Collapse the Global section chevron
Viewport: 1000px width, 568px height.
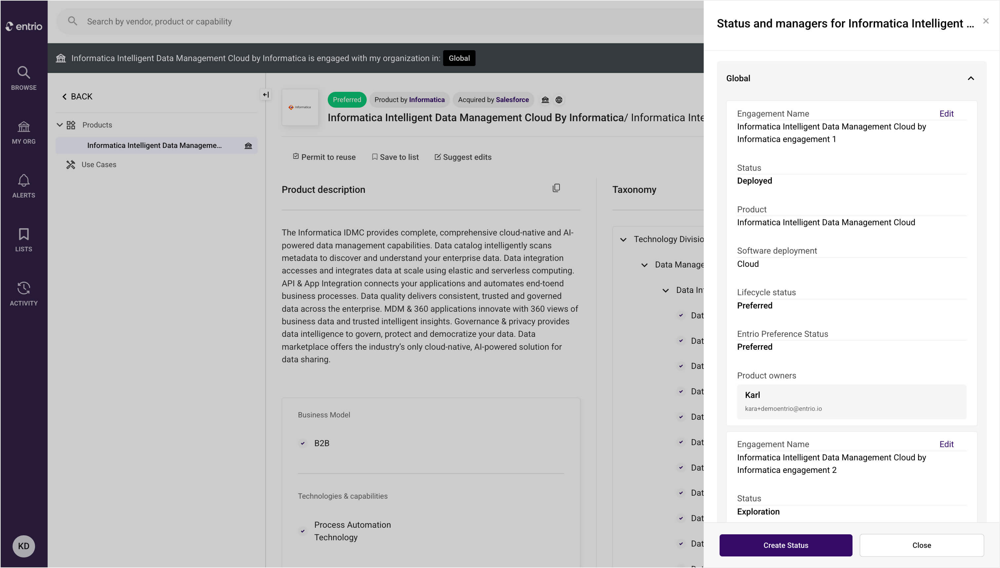(971, 78)
